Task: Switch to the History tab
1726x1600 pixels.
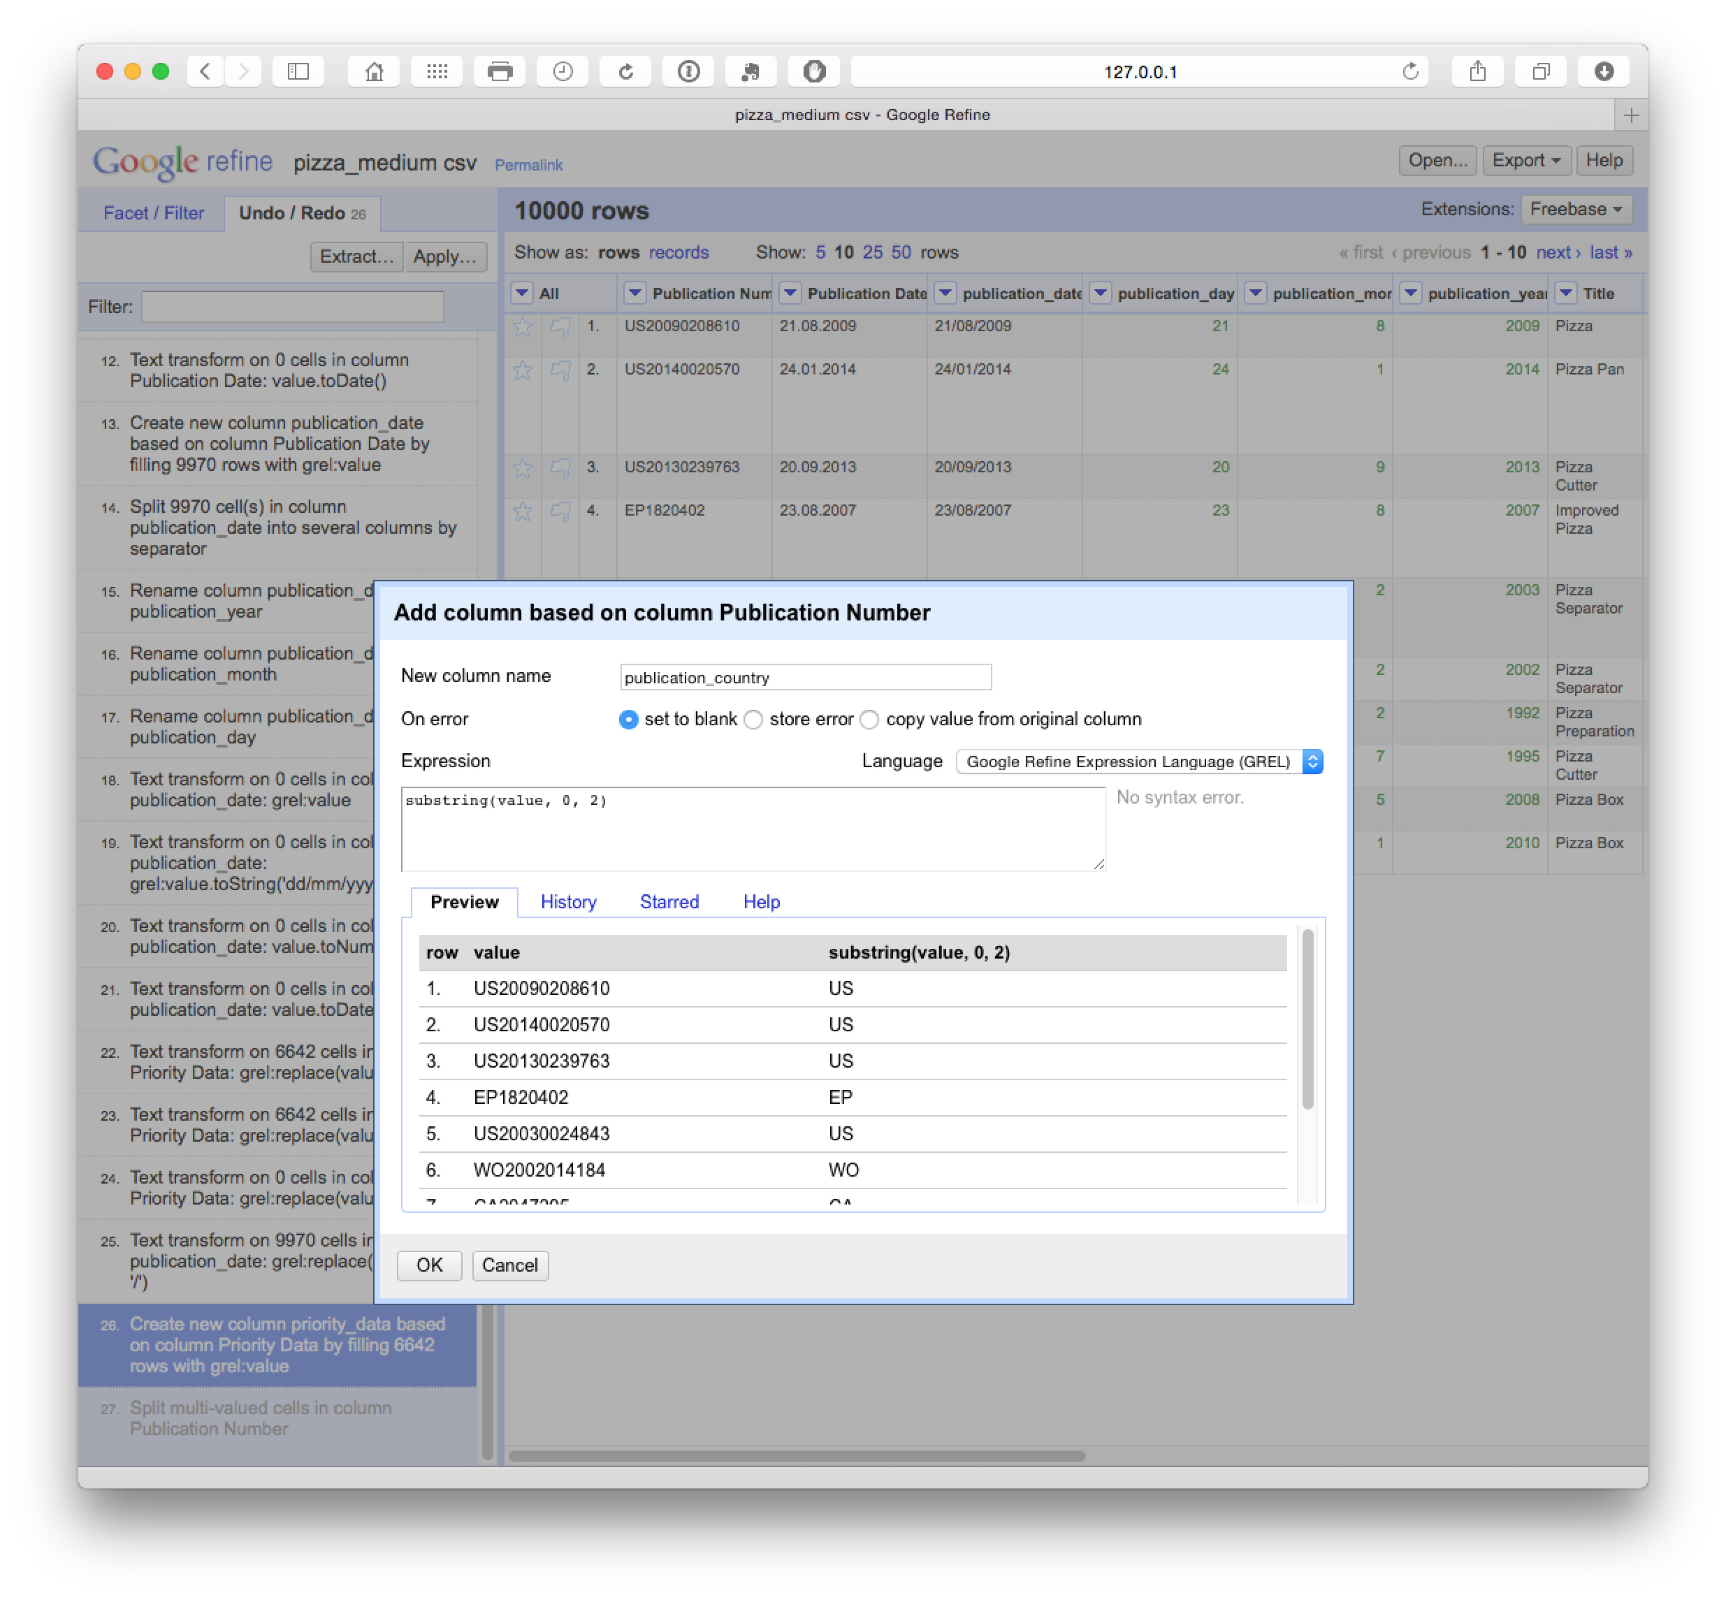Action: click(568, 902)
